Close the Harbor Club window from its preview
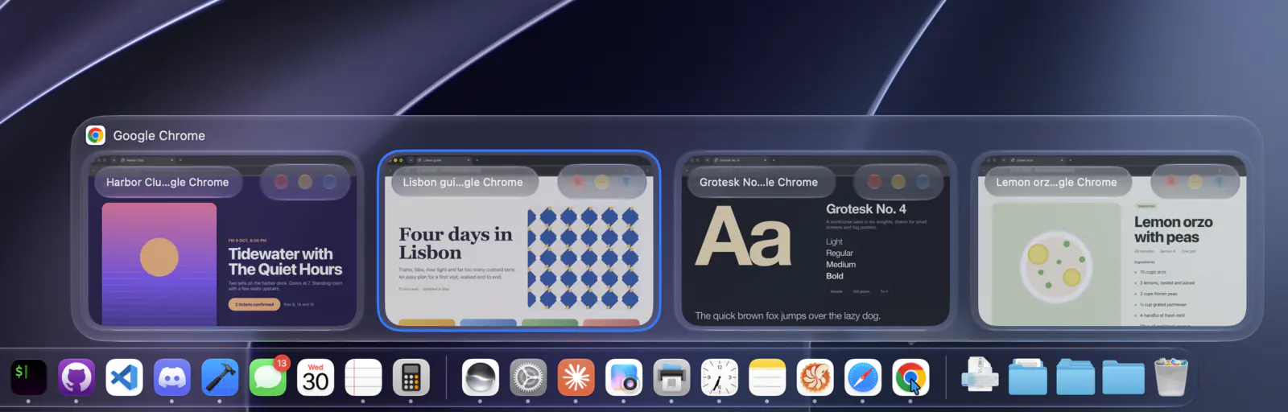 [x=282, y=182]
